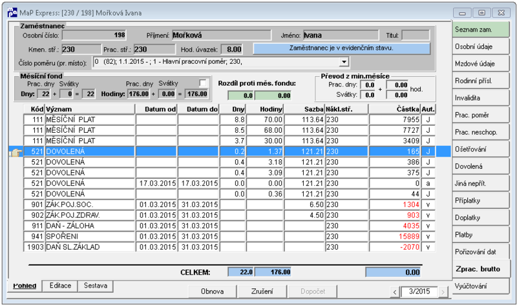Image resolution: width=517 pixels, height=305 pixels.
Task: Open Ošetřování section
Action: pyautogui.click(x=481, y=150)
